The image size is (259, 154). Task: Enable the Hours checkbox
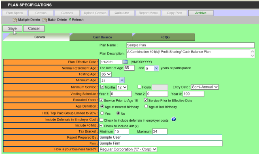coord(139,86)
